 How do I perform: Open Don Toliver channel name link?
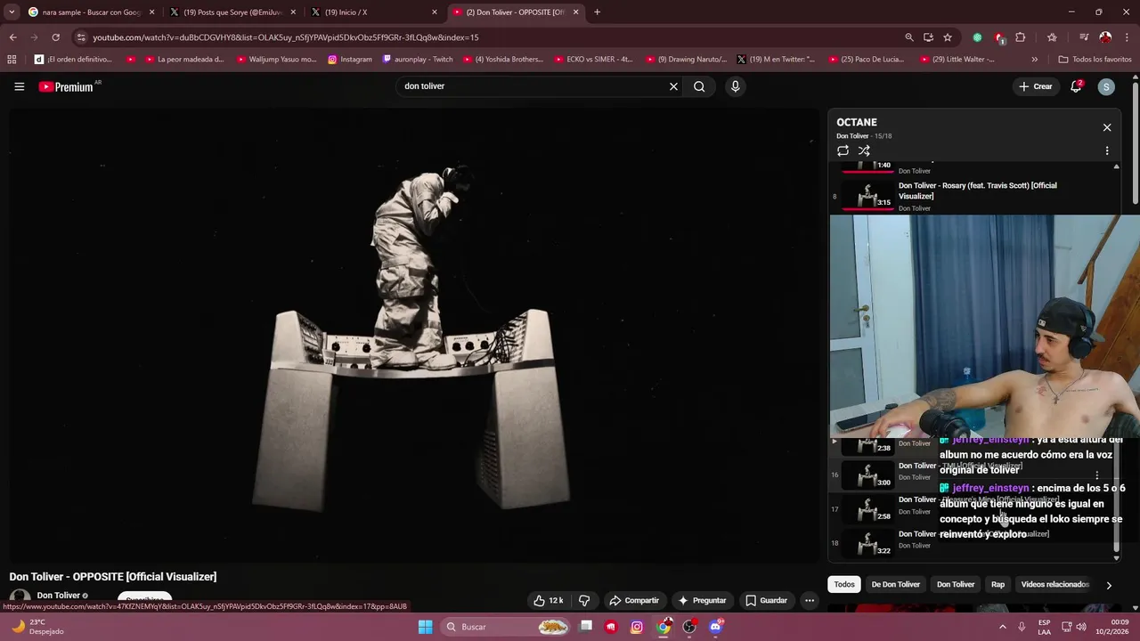pos(59,596)
